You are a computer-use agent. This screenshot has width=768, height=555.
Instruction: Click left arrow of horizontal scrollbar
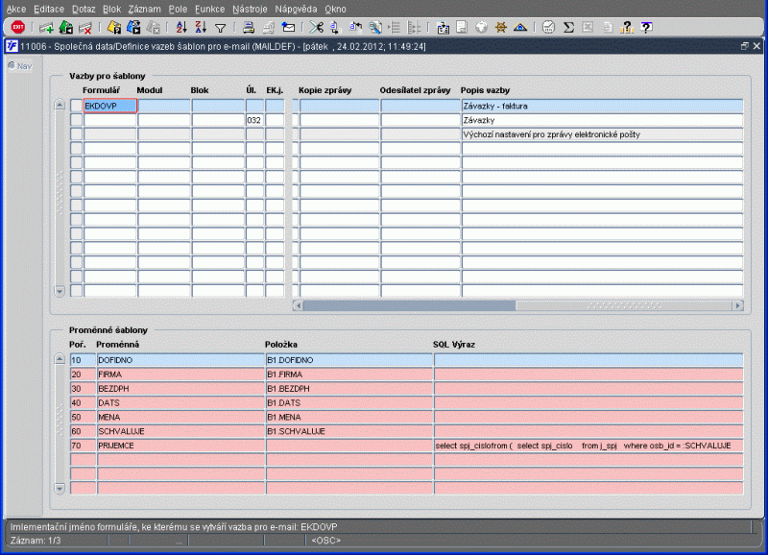(298, 305)
